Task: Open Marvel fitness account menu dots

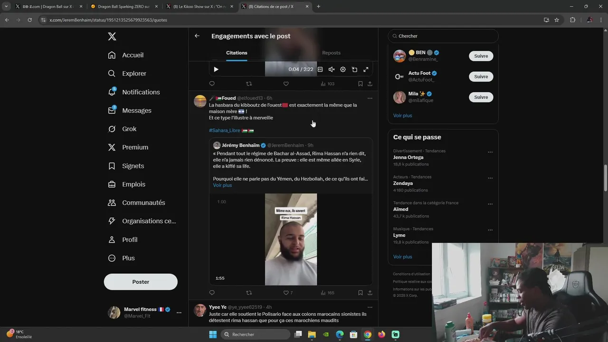Action: (179, 313)
